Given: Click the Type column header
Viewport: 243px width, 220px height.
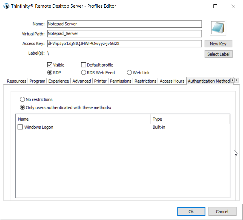Looking at the screenshot, I should (190, 119).
